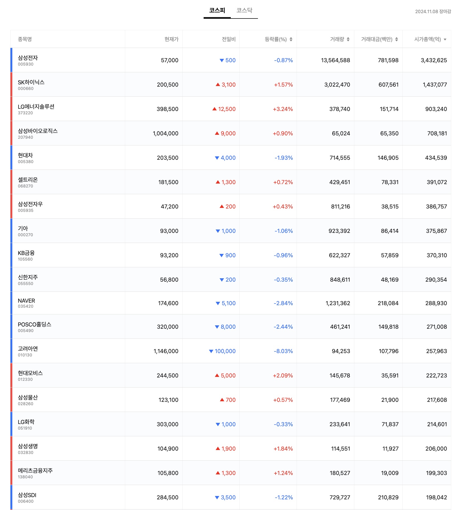
Task: Click the trading value 210,829
Action: (388, 497)
